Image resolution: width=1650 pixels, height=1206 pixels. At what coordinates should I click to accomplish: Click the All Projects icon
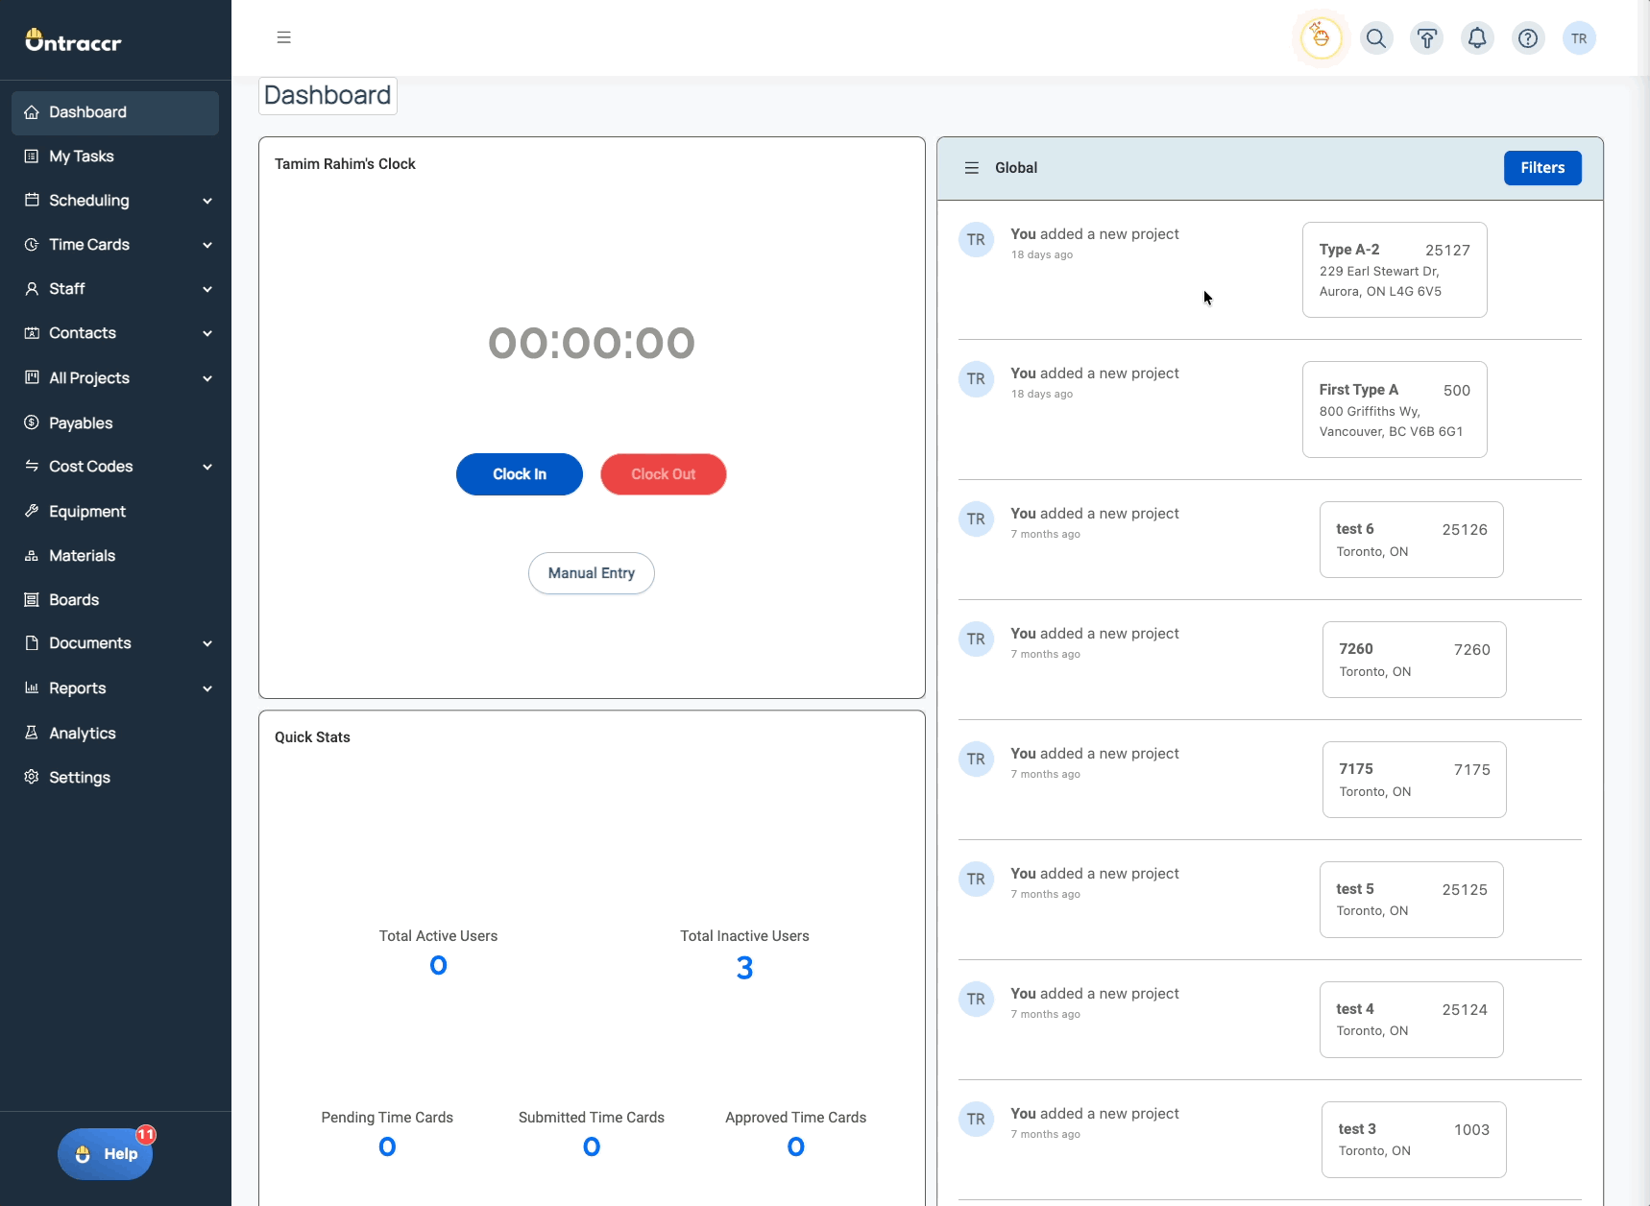pyautogui.click(x=32, y=377)
